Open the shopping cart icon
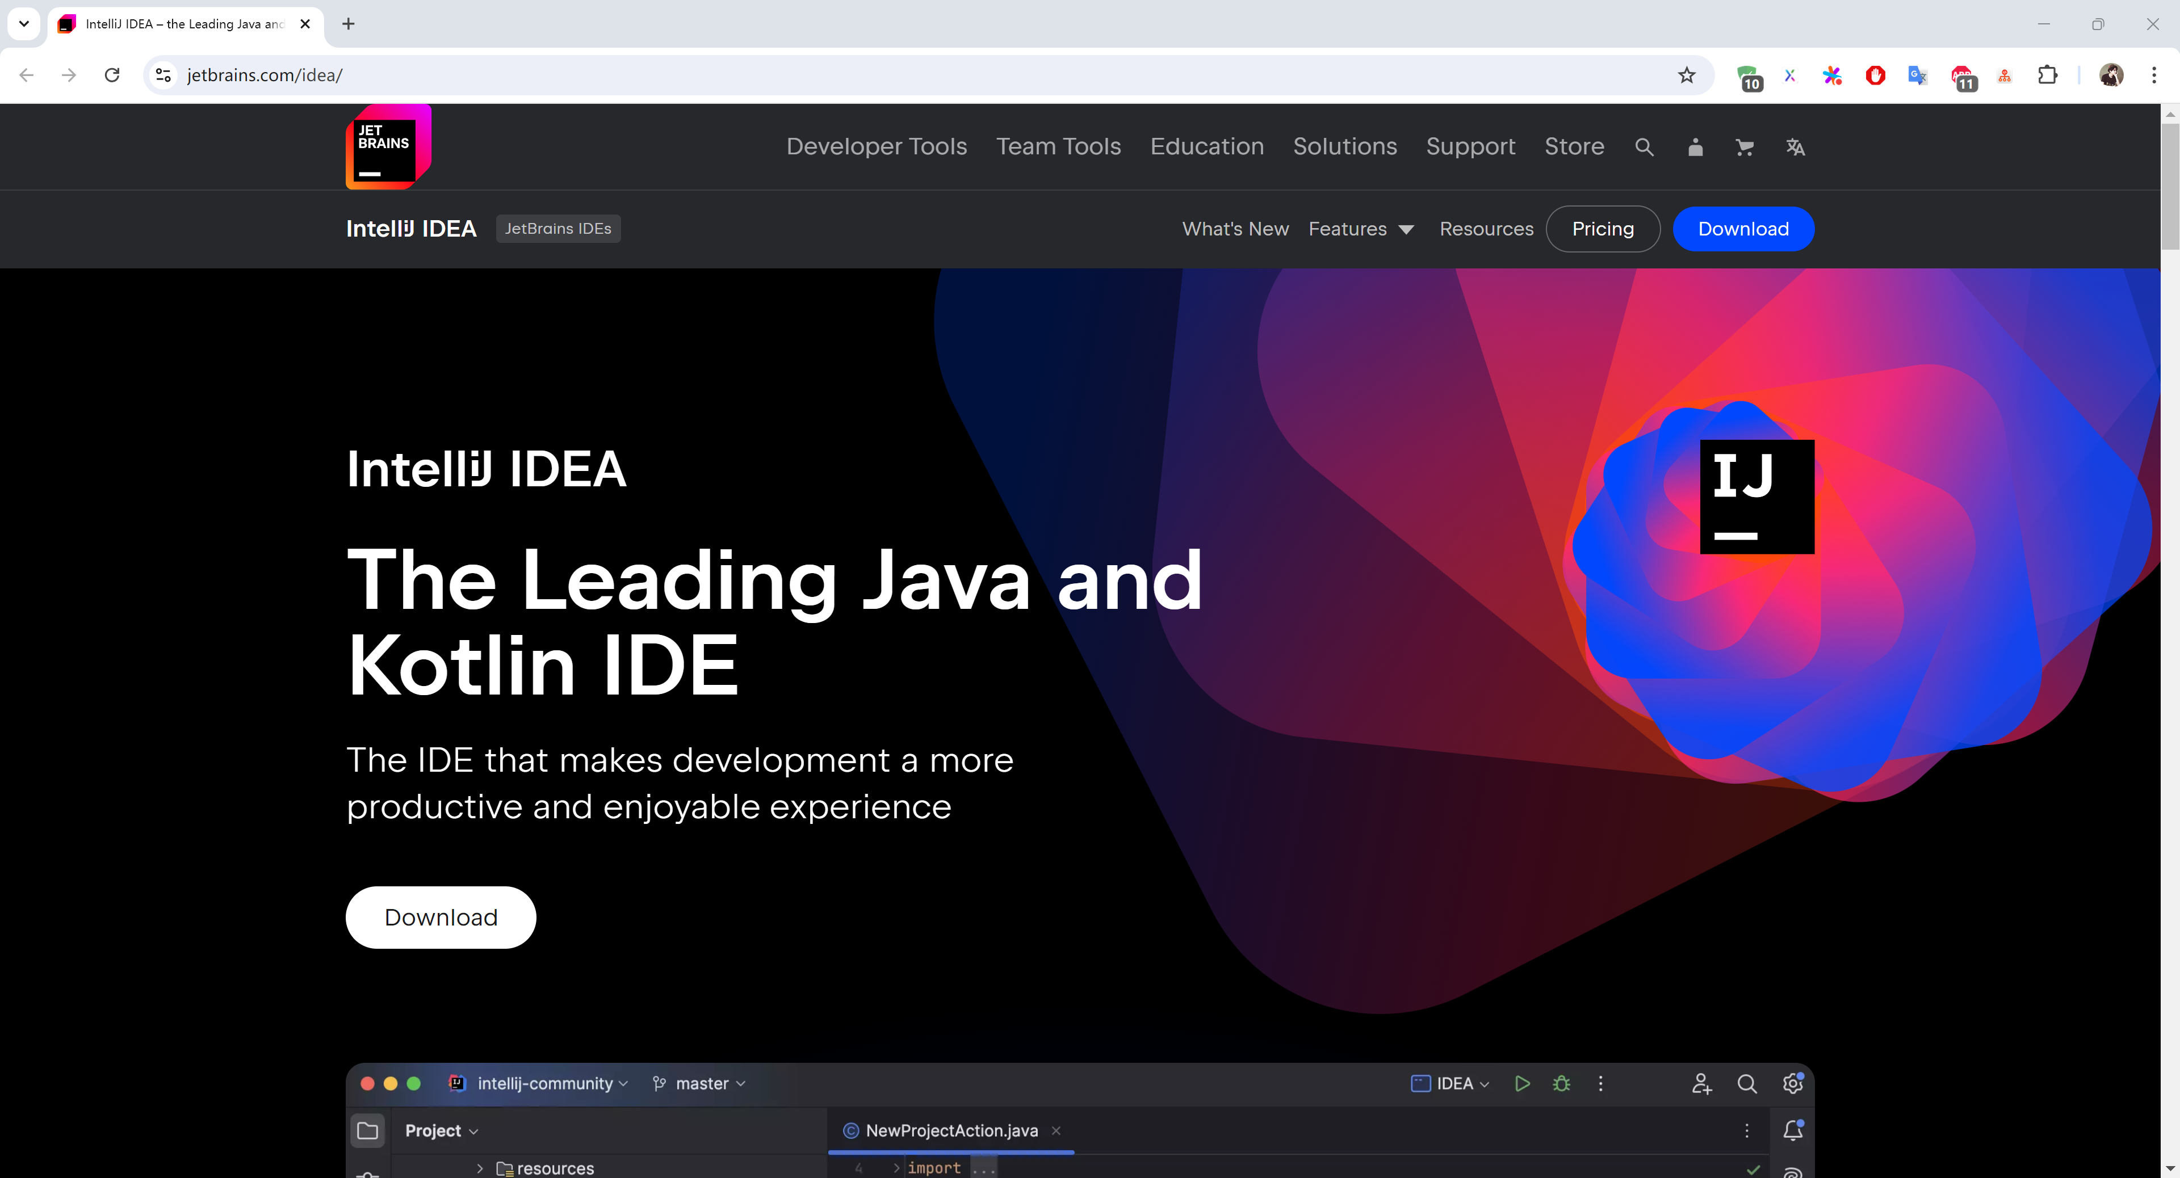2180x1178 pixels. click(x=1744, y=147)
